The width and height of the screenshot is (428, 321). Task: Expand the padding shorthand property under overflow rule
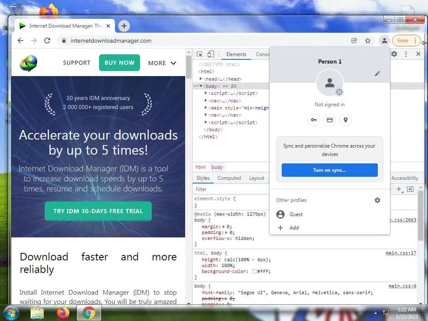226,232
